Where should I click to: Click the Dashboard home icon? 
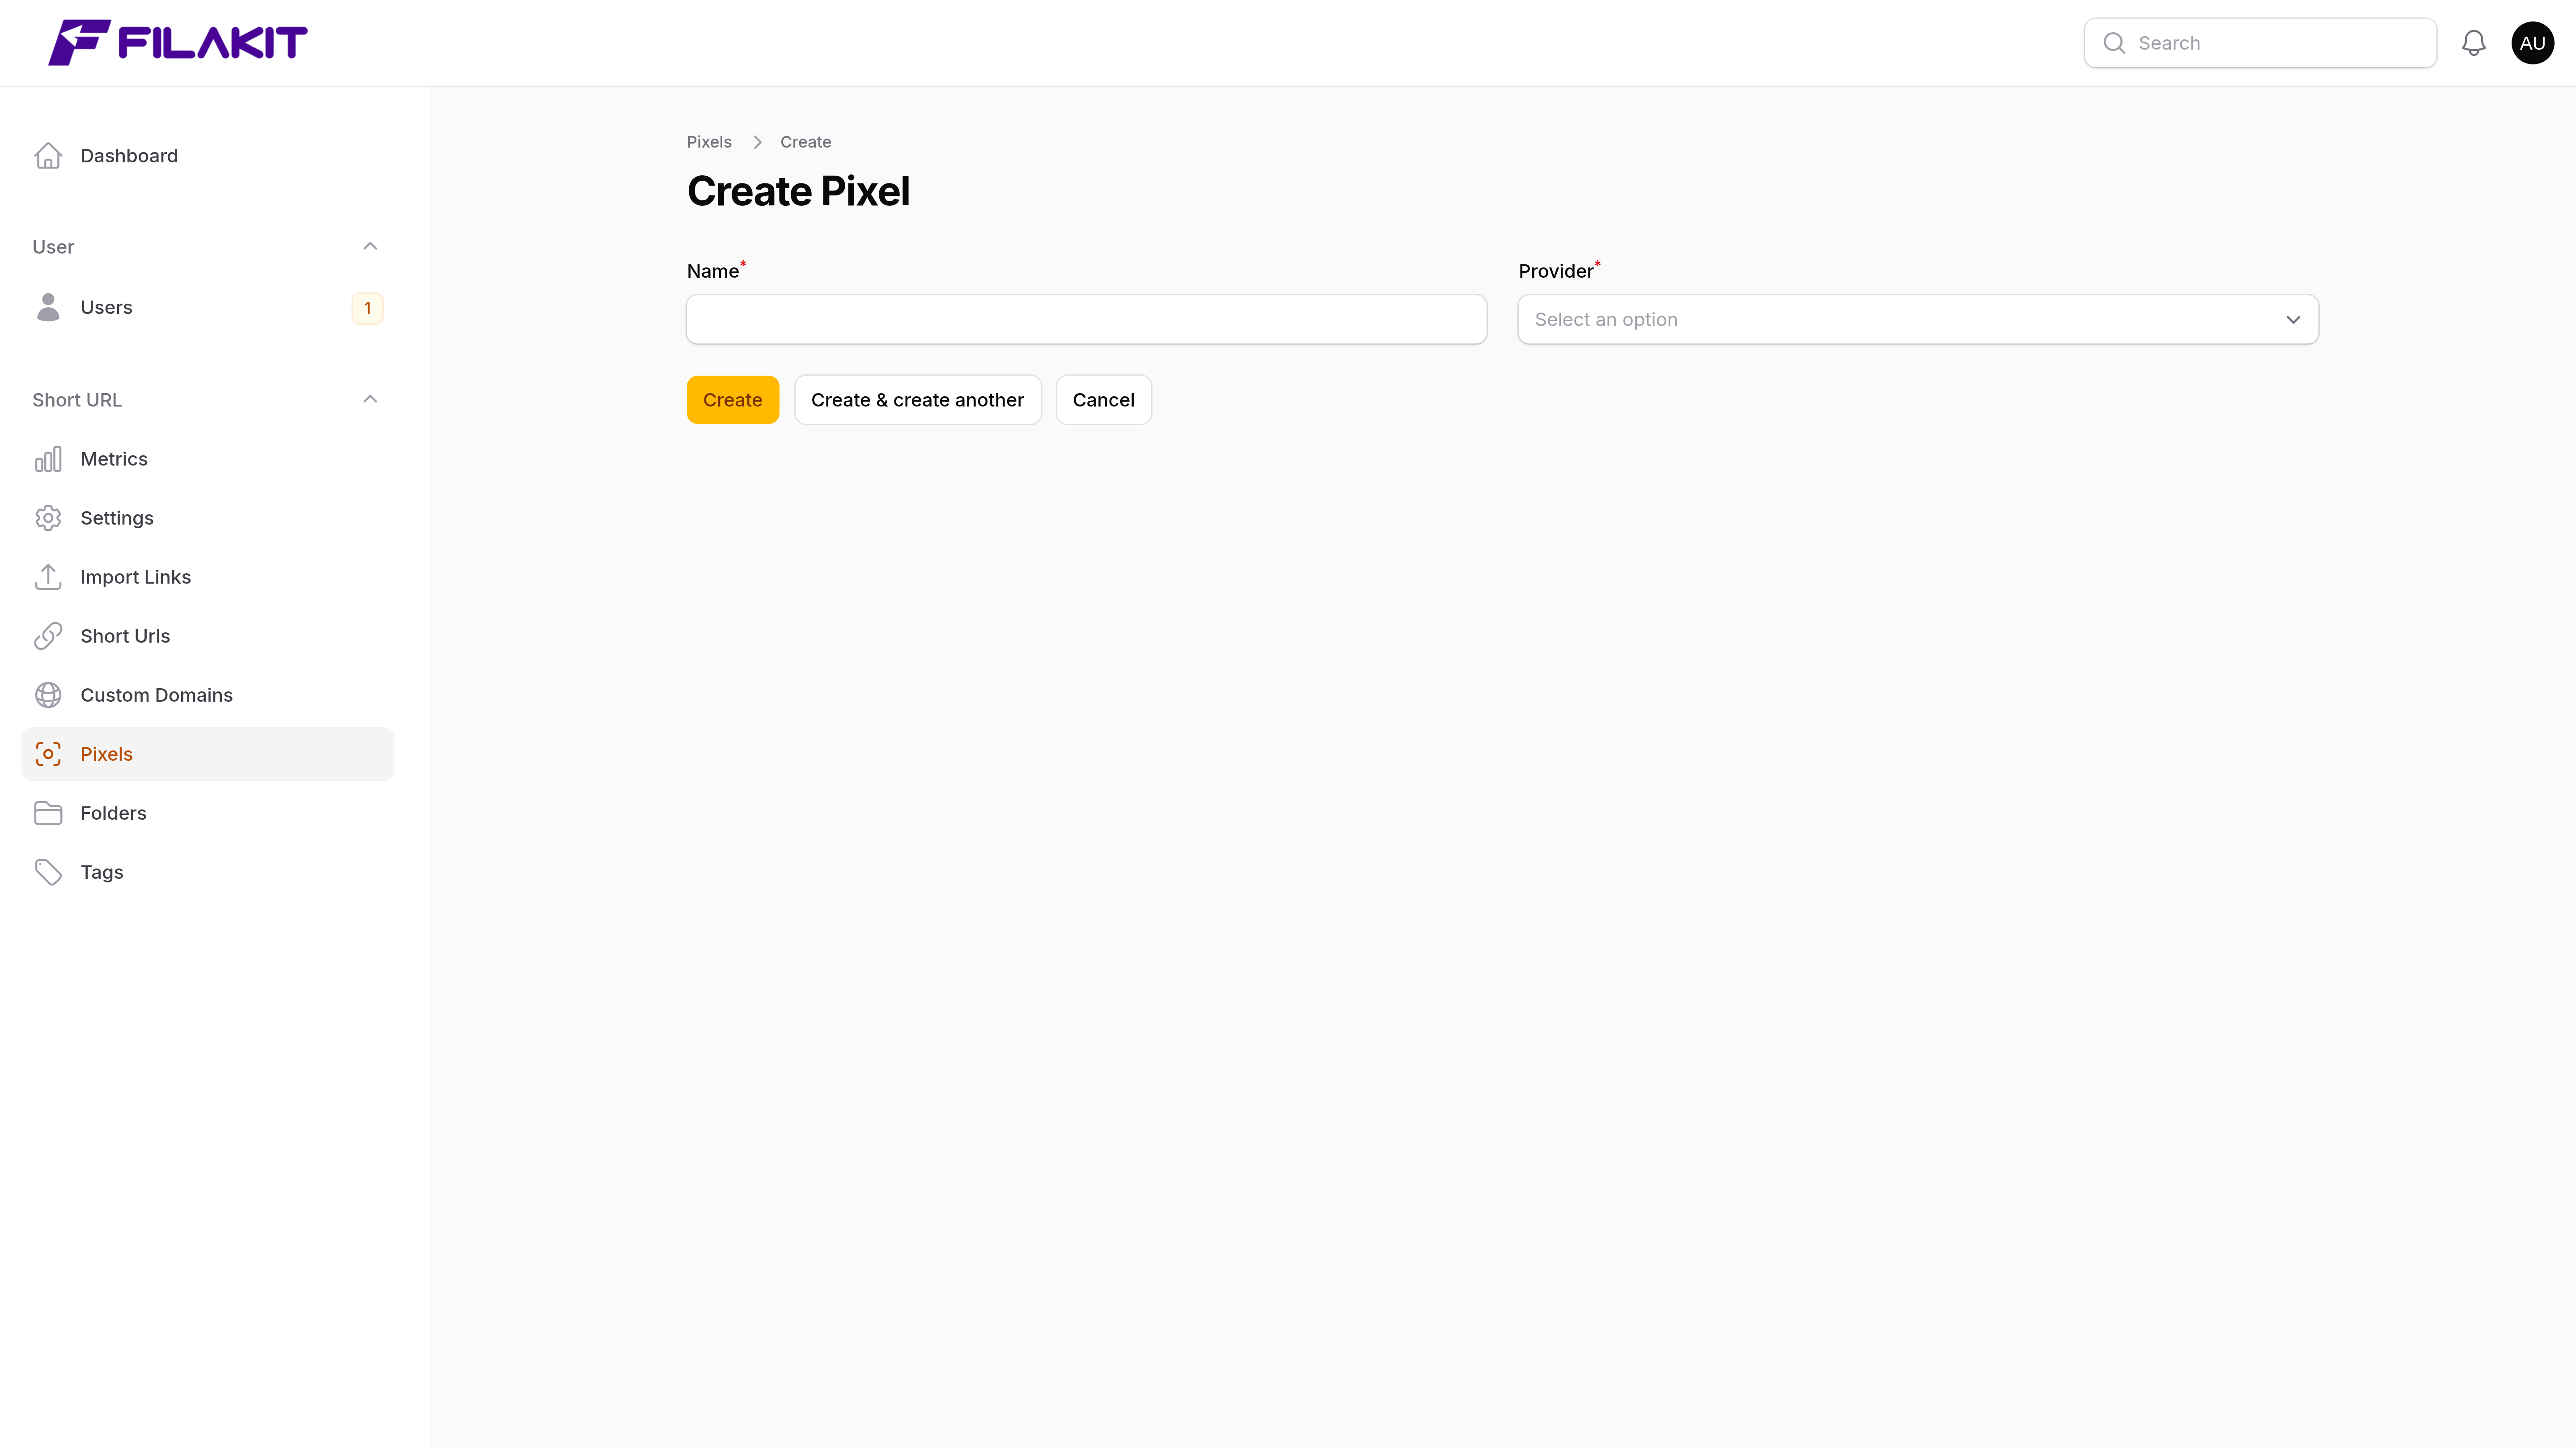[48, 156]
